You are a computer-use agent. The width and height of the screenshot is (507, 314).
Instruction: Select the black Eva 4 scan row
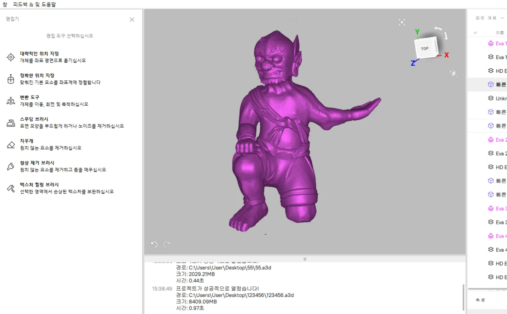[487, 250]
